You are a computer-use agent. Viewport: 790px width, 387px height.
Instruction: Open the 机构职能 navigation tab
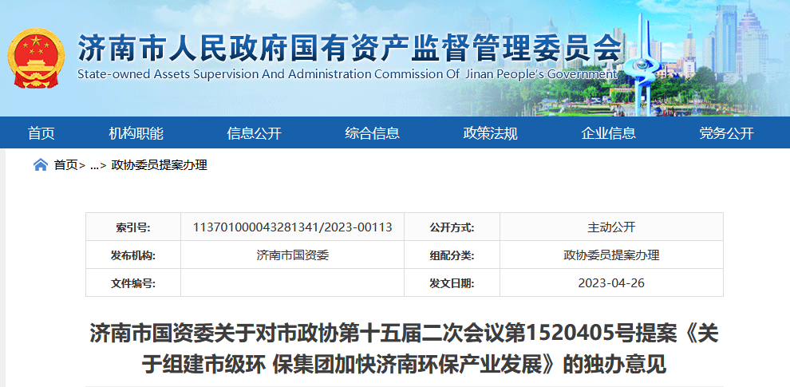(136, 133)
